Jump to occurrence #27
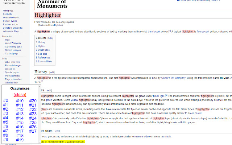This screenshot has height=145, width=232. (x=33, y=131)
